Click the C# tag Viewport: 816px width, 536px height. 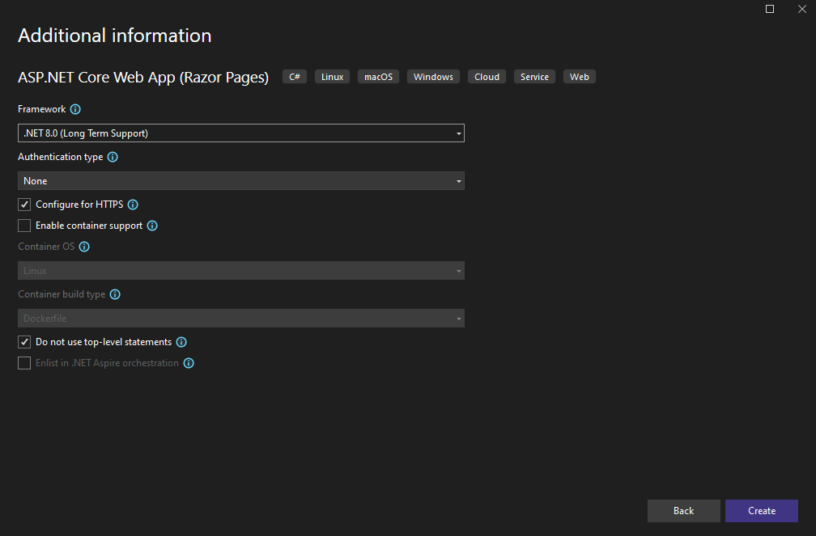tap(295, 77)
